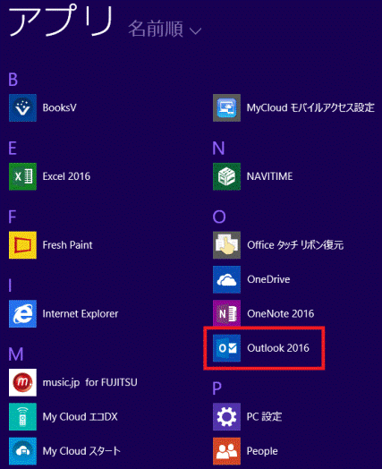This screenshot has height=469, width=382.
Task: Select the P group letter header
Action: click(x=217, y=388)
